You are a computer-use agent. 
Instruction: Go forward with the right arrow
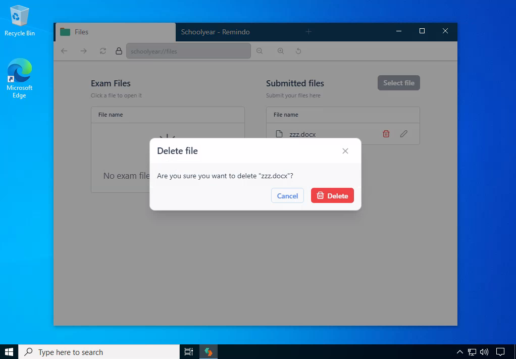point(83,51)
